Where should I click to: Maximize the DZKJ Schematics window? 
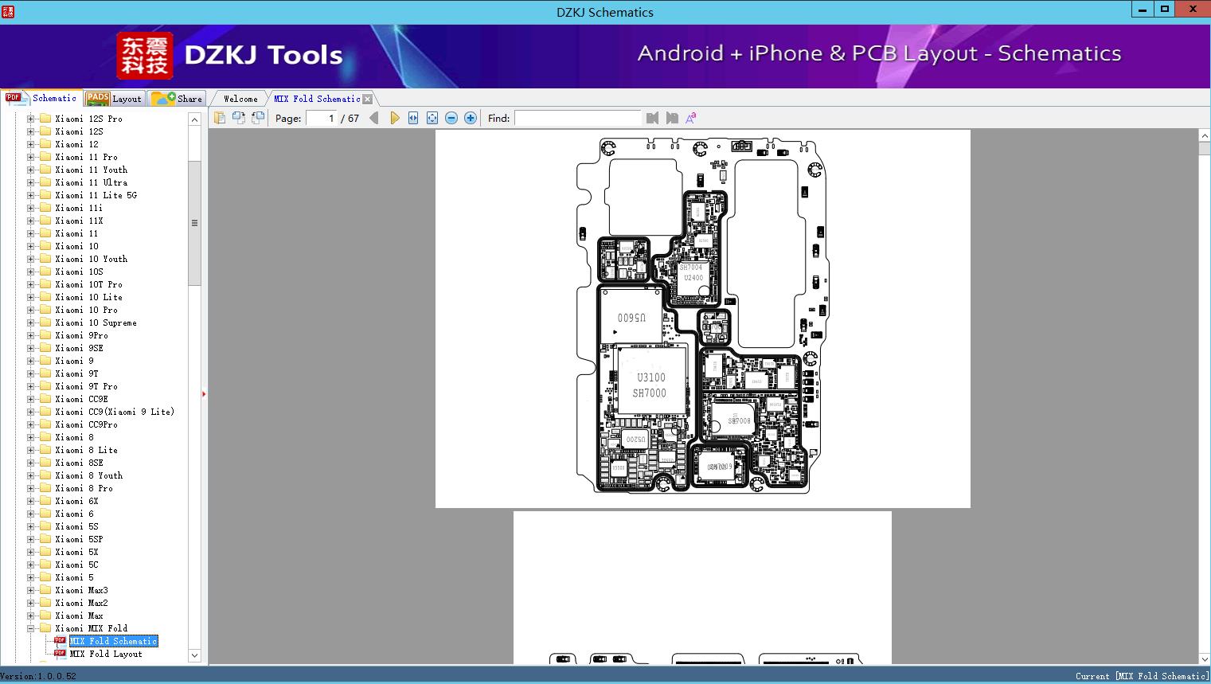(x=1165, y=10)
